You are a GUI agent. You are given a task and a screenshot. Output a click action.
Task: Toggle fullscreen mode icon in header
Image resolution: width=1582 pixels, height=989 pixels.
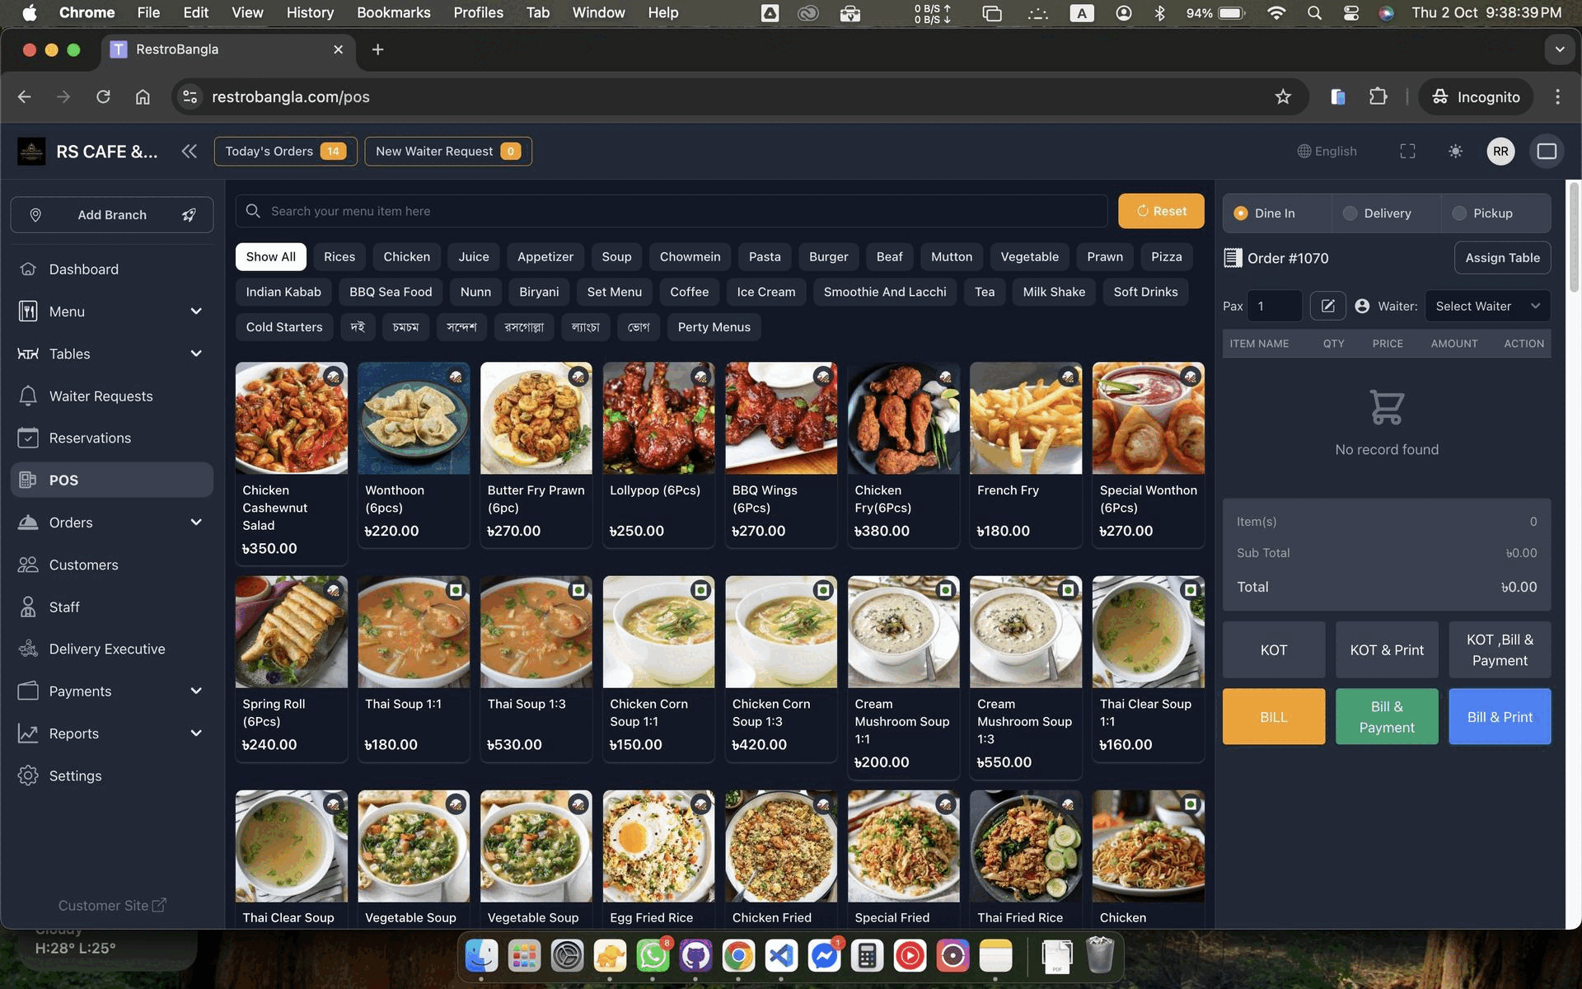(1407, 151)
